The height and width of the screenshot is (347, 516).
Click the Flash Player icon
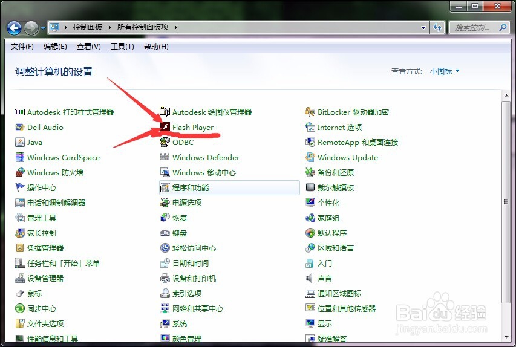[165, 127]
